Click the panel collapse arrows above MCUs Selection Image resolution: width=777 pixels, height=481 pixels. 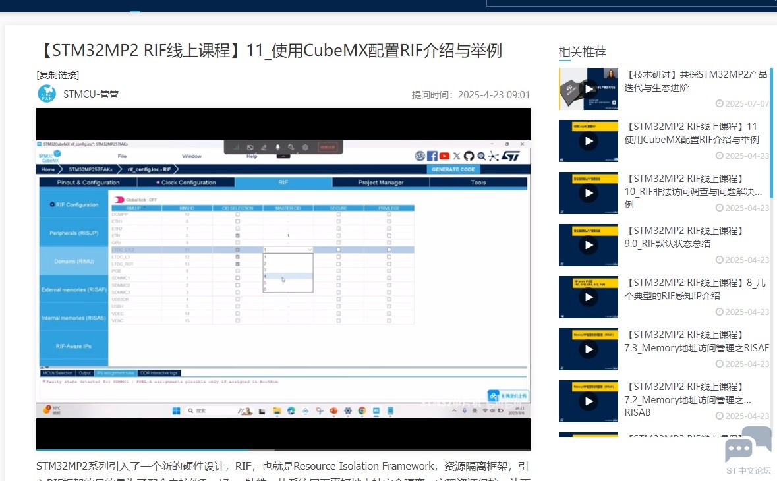[45, 368]
